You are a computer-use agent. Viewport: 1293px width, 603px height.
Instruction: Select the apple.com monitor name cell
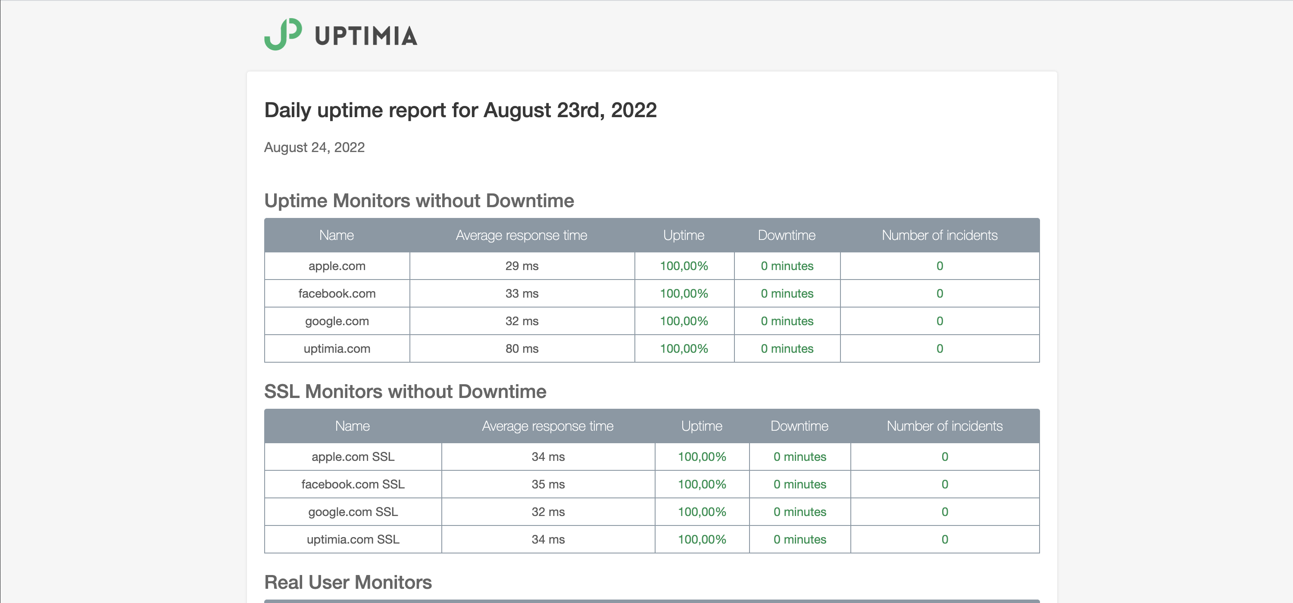[x=337, y=266]
